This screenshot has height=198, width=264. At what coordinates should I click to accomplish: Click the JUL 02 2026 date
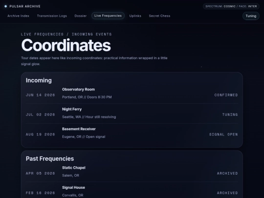41,115
